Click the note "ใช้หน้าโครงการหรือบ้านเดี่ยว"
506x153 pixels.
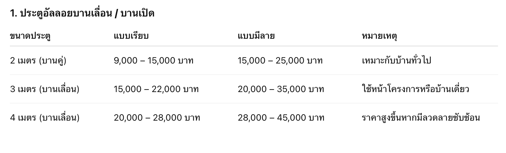tap(415, 89)
